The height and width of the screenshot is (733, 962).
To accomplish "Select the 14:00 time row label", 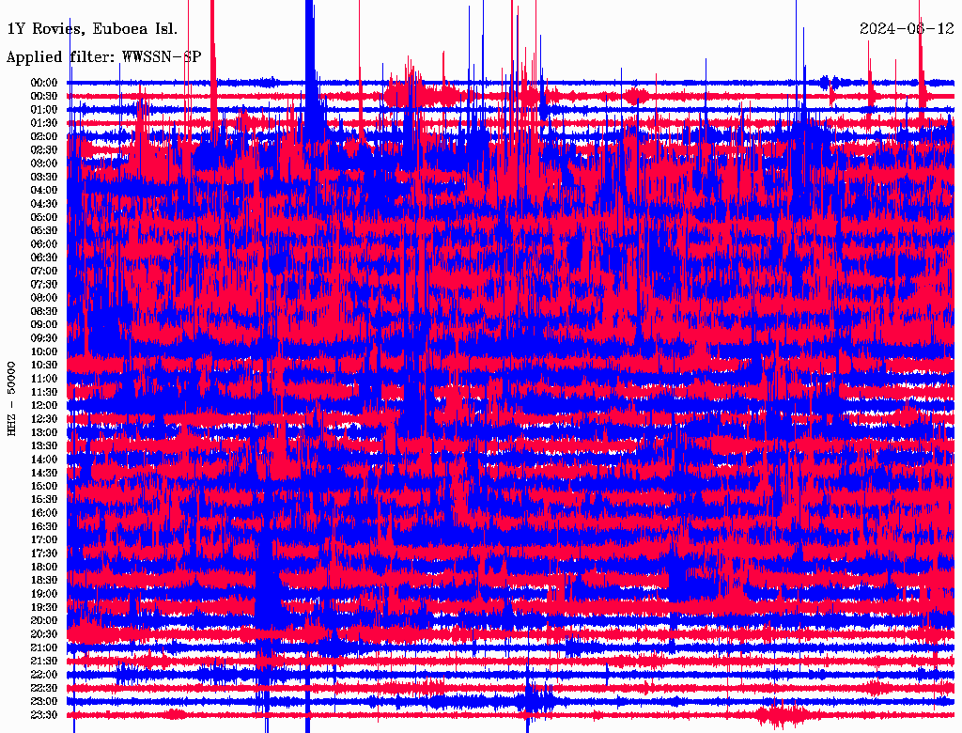I will pos(44,460).
